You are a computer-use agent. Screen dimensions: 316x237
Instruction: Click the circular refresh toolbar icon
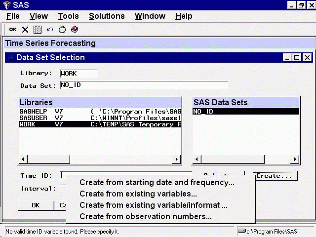(x=62, y=30)
